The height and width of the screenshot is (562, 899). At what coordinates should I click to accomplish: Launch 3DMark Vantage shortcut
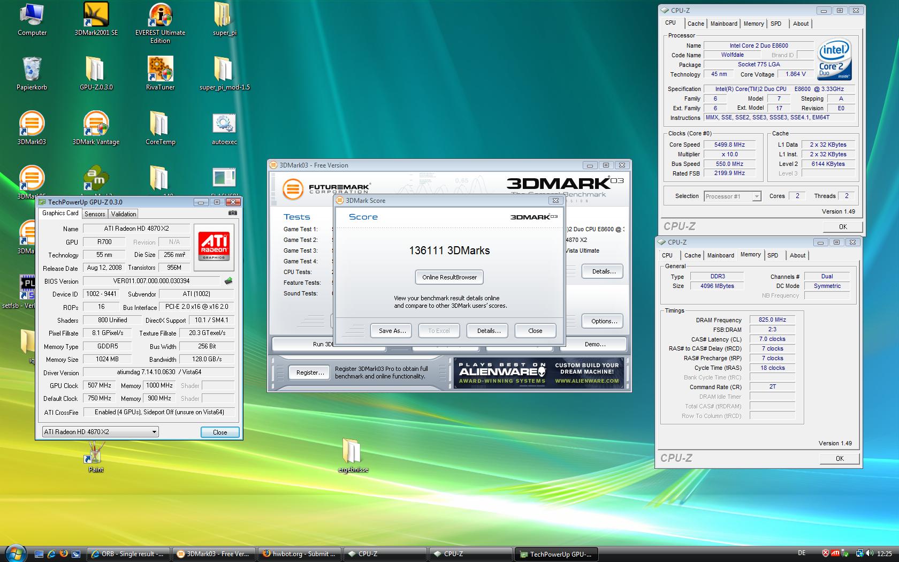tap(96, 128)
